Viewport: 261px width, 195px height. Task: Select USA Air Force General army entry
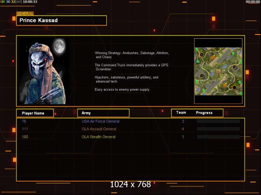pyautogui.click(x=100, y=121)
